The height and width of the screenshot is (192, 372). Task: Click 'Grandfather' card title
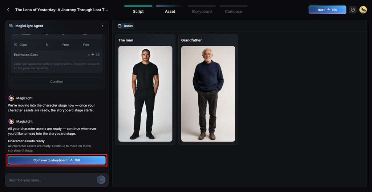(x=191, y=40)
